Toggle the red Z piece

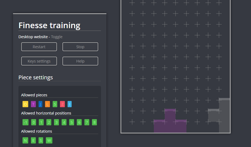(x=62, y=104)
